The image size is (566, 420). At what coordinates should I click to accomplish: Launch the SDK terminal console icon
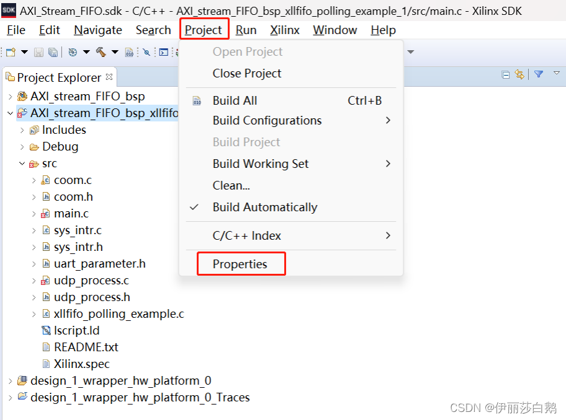point(163,53)
